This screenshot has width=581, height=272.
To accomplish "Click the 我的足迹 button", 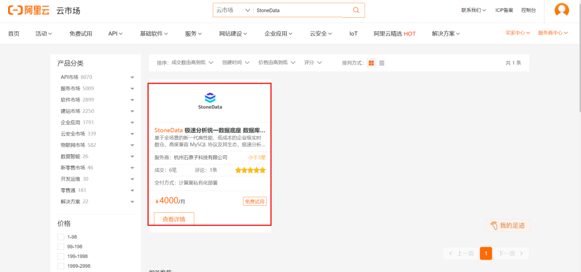I will (x=508, y=225).
